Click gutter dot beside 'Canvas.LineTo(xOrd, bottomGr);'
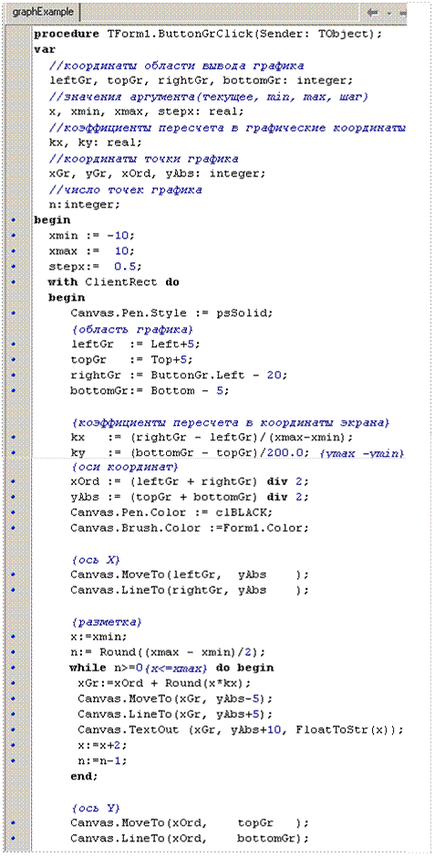This screenshot has height=856, width=435. click(x=13, y=838)
